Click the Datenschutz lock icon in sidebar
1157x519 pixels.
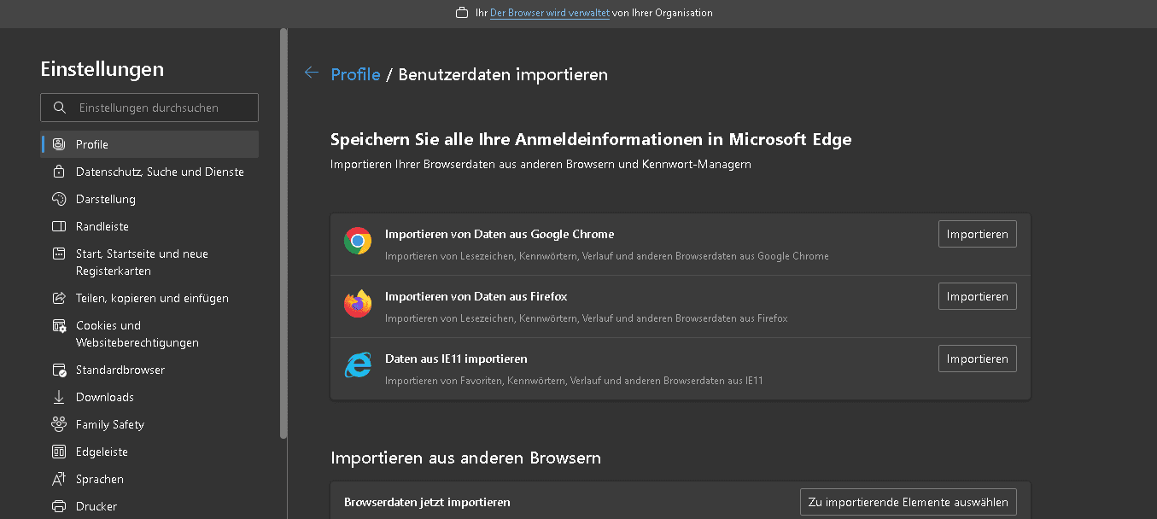click(59, 172)
